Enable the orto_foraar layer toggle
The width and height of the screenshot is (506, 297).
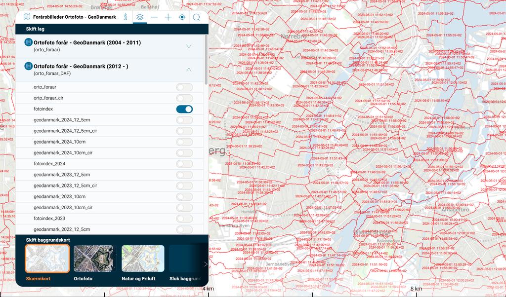[184, 87]
